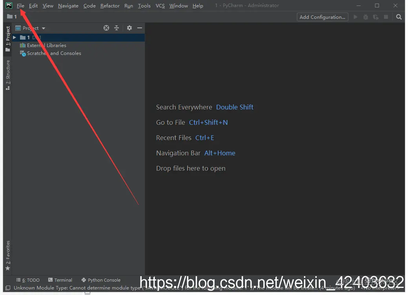Click the Debug bug icon
The width and height of the screenshot is (408, 295).
[x=366, y=17]
